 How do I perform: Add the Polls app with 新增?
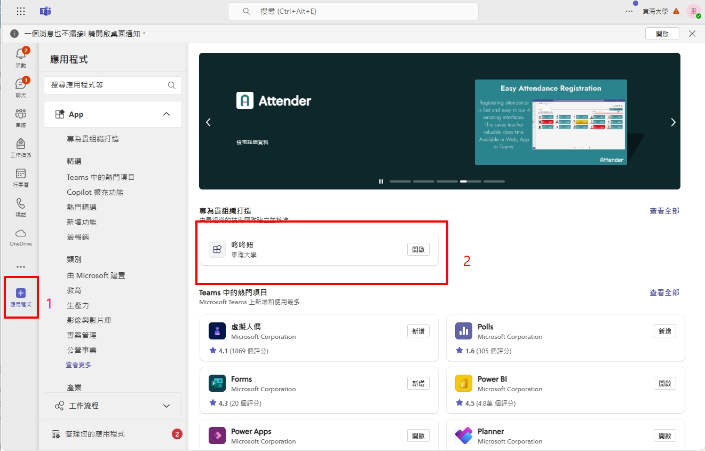(665, 331)
